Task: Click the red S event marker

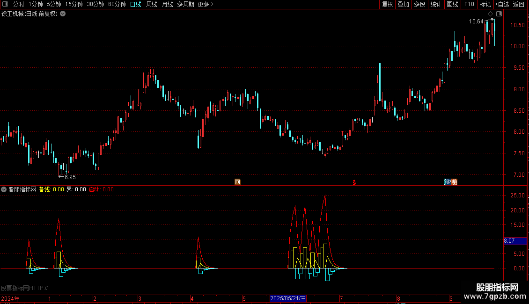Action: 354,182
